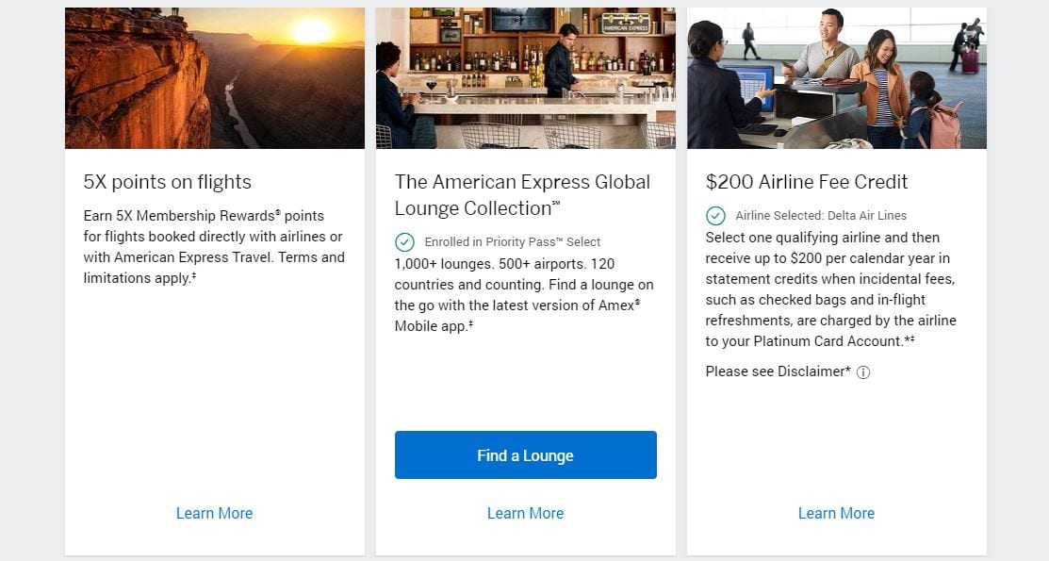Open Learn More under Global Lounge Collection
The height and width of the screenshot is (561, 1049).
click(x=525, y=513)
